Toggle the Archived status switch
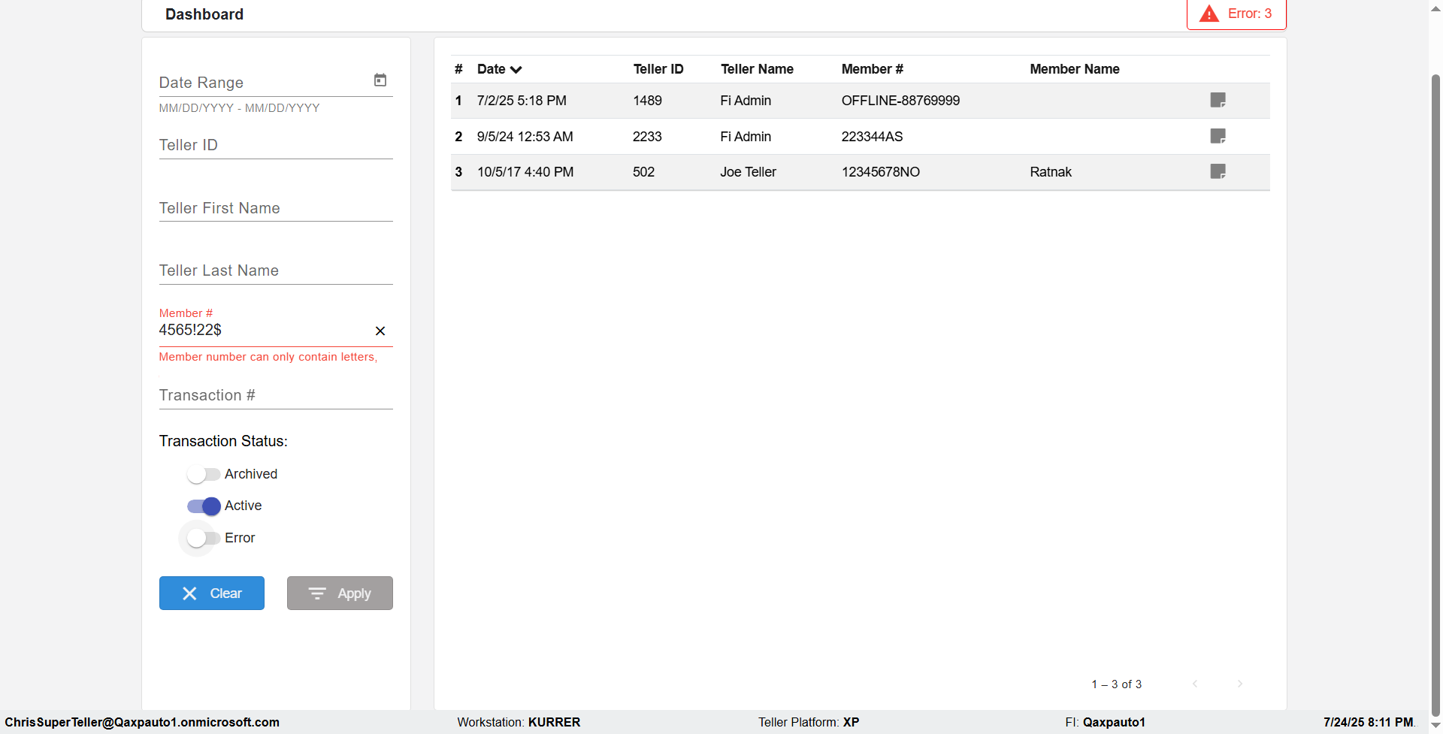This screenshot has width=1443, height=734. tap(203, 474)
